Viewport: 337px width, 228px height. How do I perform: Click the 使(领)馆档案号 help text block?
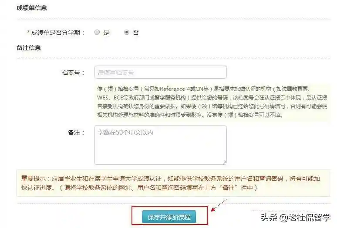pyautogui.click(x=212, y=102)
